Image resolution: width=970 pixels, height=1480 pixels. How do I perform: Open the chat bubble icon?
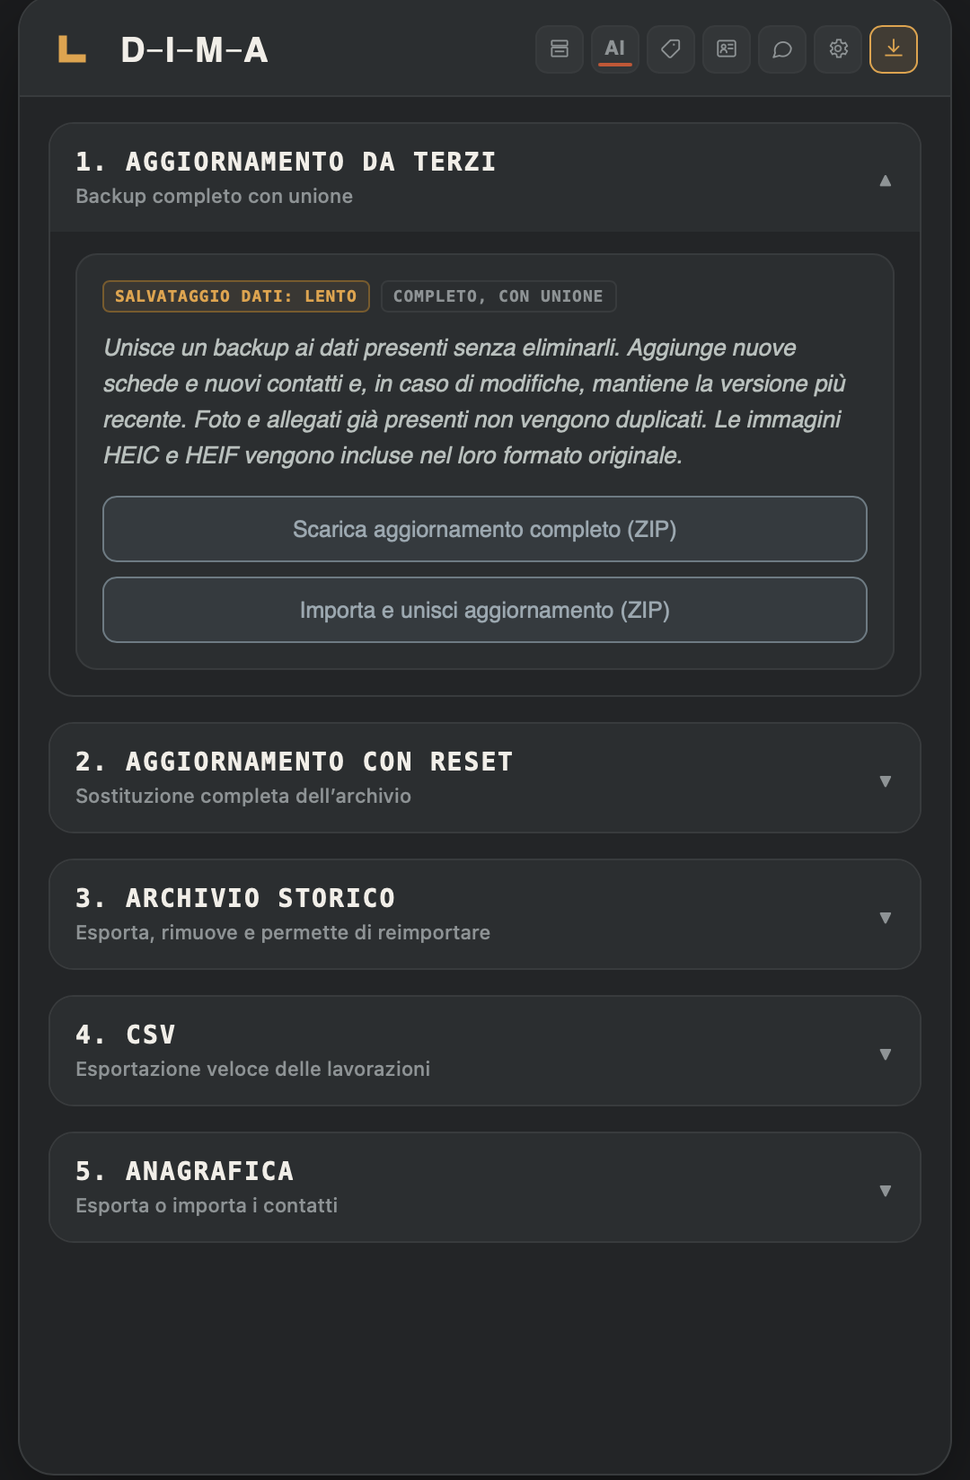point(782,49)
